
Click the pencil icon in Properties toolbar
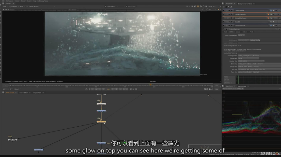[x=231, y=7]
